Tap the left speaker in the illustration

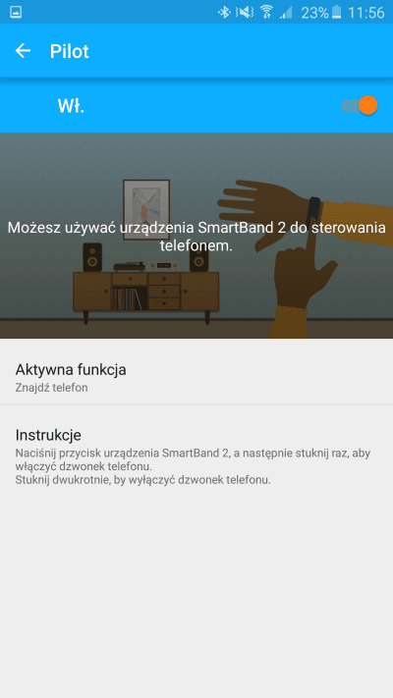92,257
